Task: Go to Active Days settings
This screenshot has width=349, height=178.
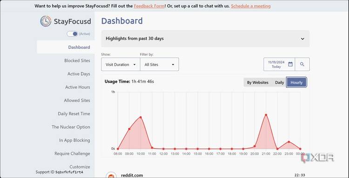Action: coord(79,74)
